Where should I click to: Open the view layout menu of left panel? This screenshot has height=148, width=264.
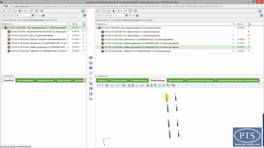point(83,11)
